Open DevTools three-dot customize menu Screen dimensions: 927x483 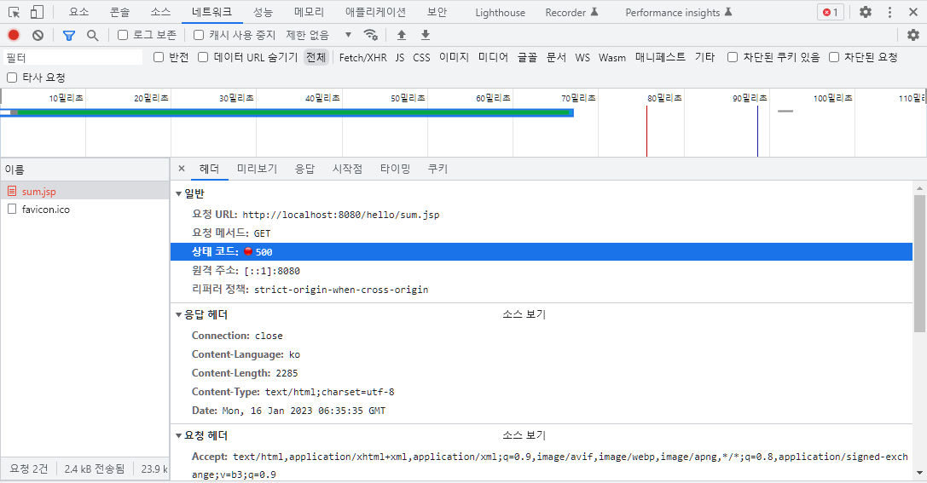point(889,12)
